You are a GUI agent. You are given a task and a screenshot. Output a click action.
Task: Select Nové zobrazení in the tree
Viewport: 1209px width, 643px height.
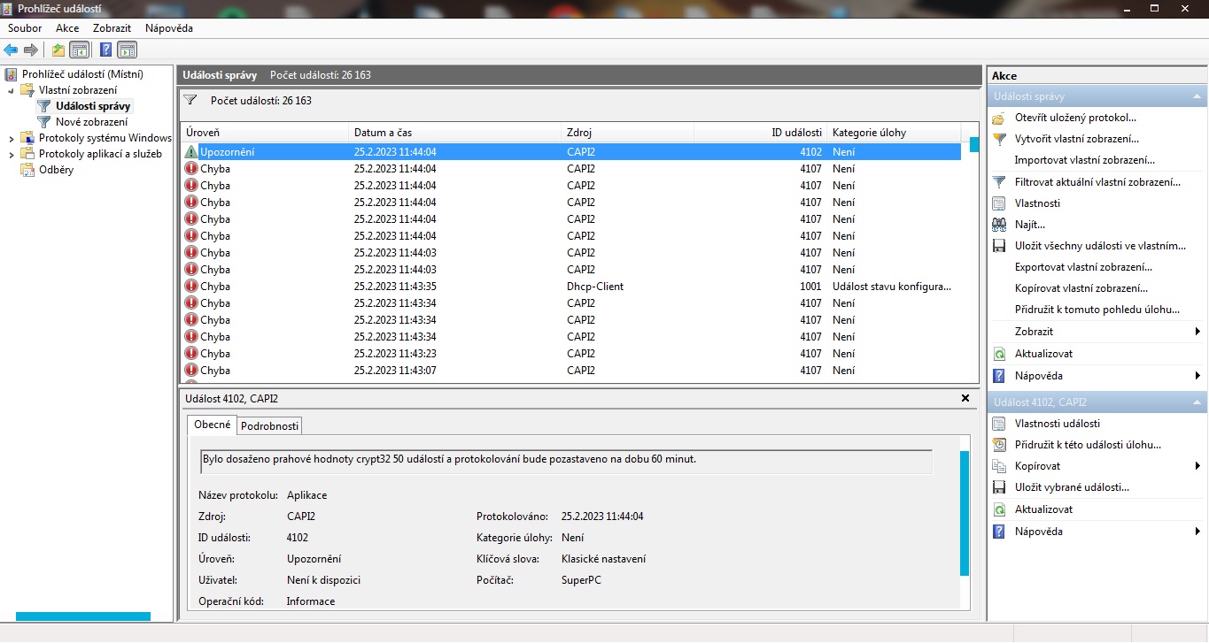click(x=91, y=122)
